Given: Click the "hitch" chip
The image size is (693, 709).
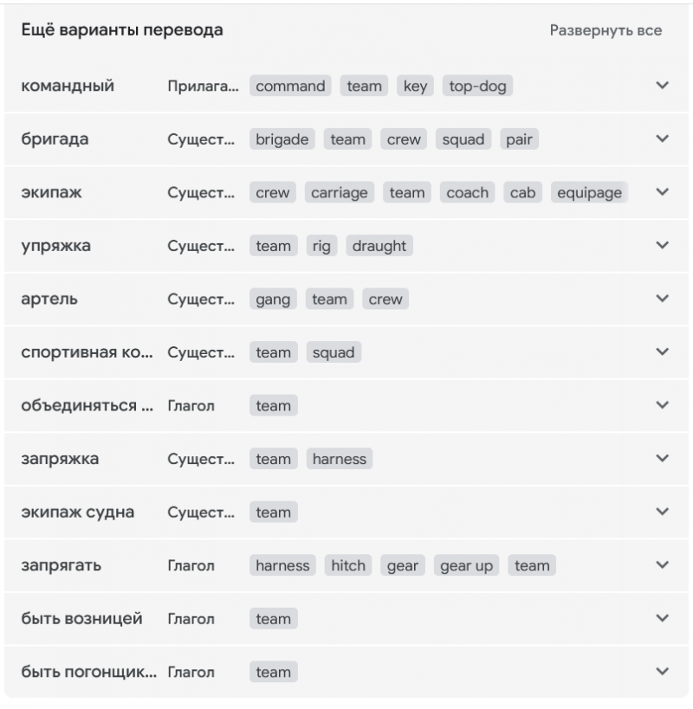Looking at the screenshot, I should pyautogui.click(x=347, y=566).
